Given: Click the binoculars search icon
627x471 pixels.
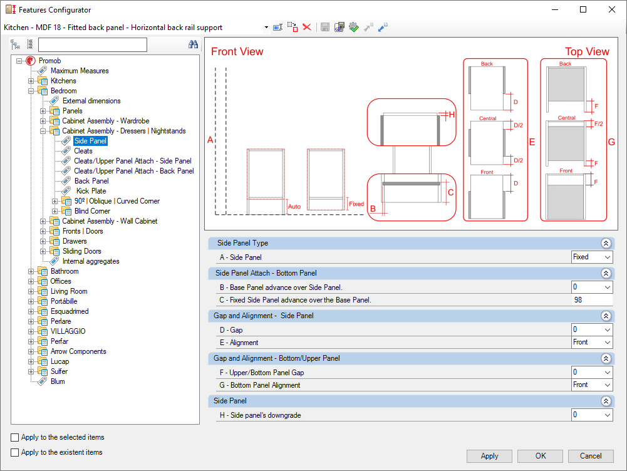Looking at the screenshot, I should click(193, 44).
